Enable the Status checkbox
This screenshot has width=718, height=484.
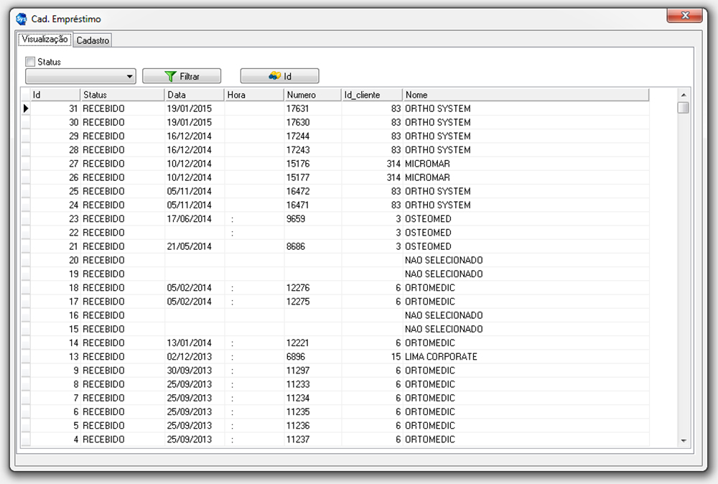click(30, 62)
